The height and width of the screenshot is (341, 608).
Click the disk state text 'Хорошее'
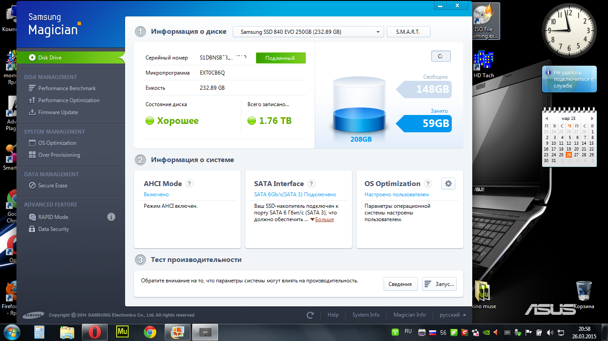[178, 121]
